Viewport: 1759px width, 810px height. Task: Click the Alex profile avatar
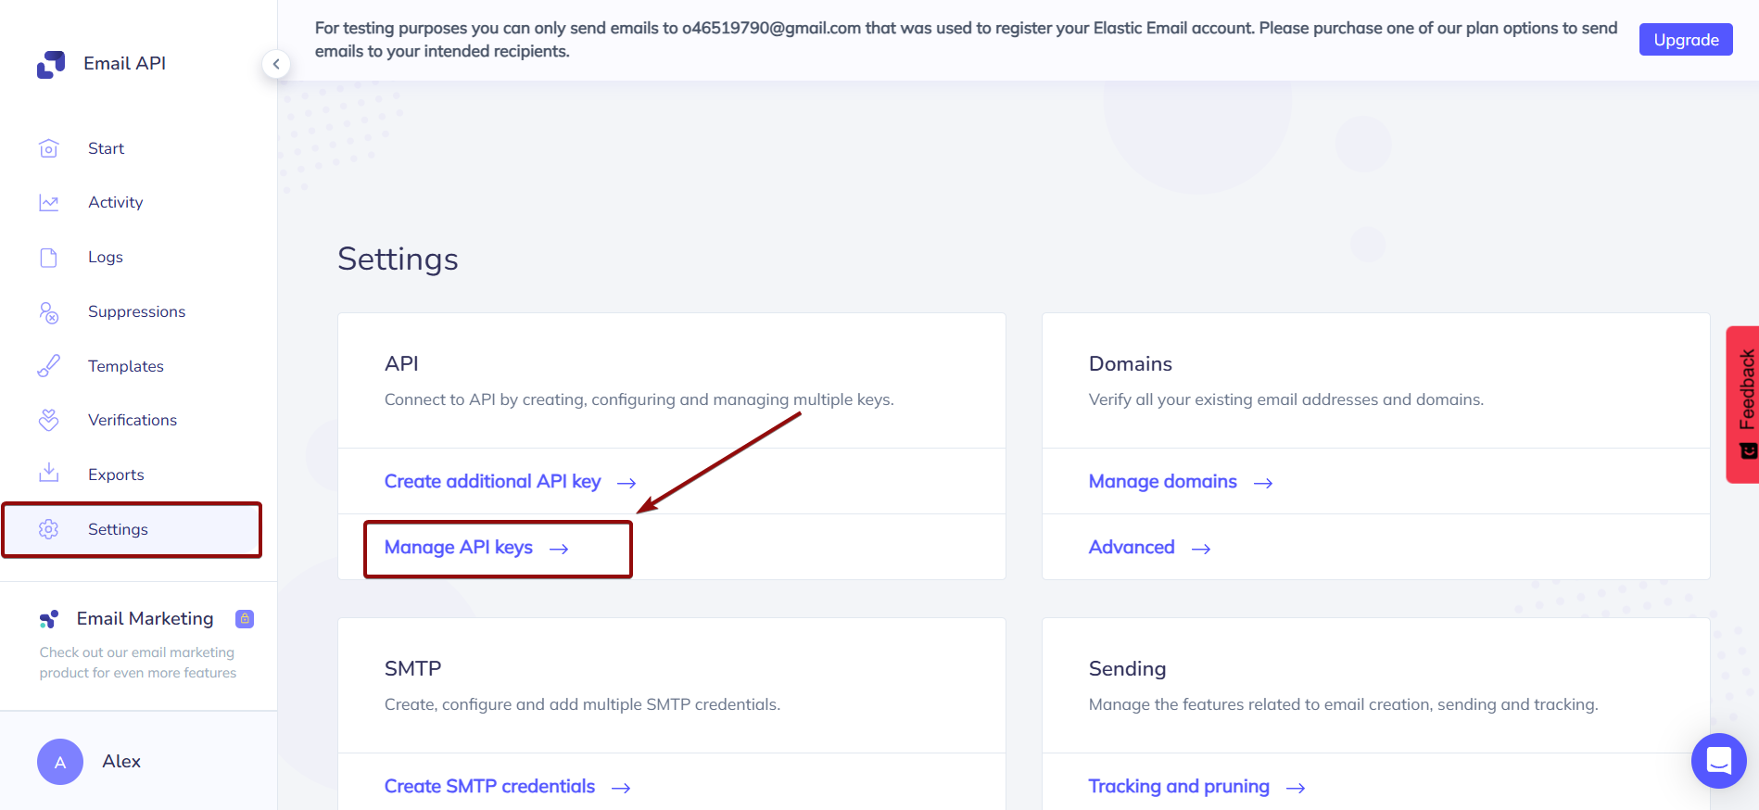(60, 762)
